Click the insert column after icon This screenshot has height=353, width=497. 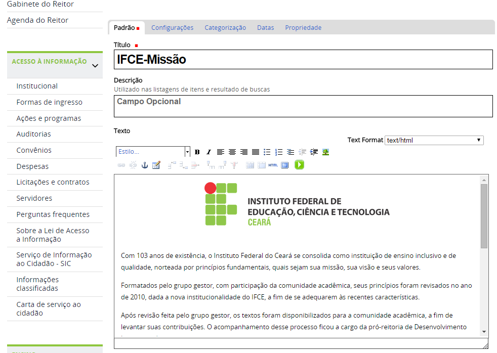point(223,165)
